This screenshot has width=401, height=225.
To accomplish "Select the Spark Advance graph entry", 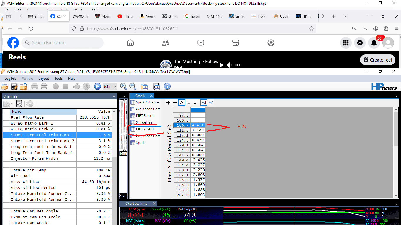I will tap(145, 102).
